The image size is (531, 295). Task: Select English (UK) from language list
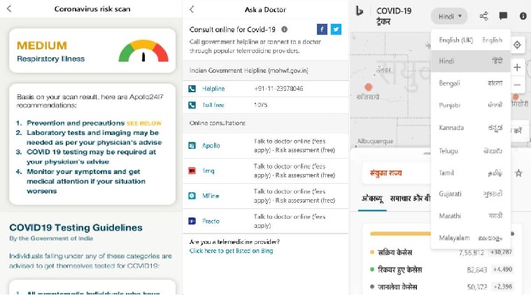pos(470,41)
